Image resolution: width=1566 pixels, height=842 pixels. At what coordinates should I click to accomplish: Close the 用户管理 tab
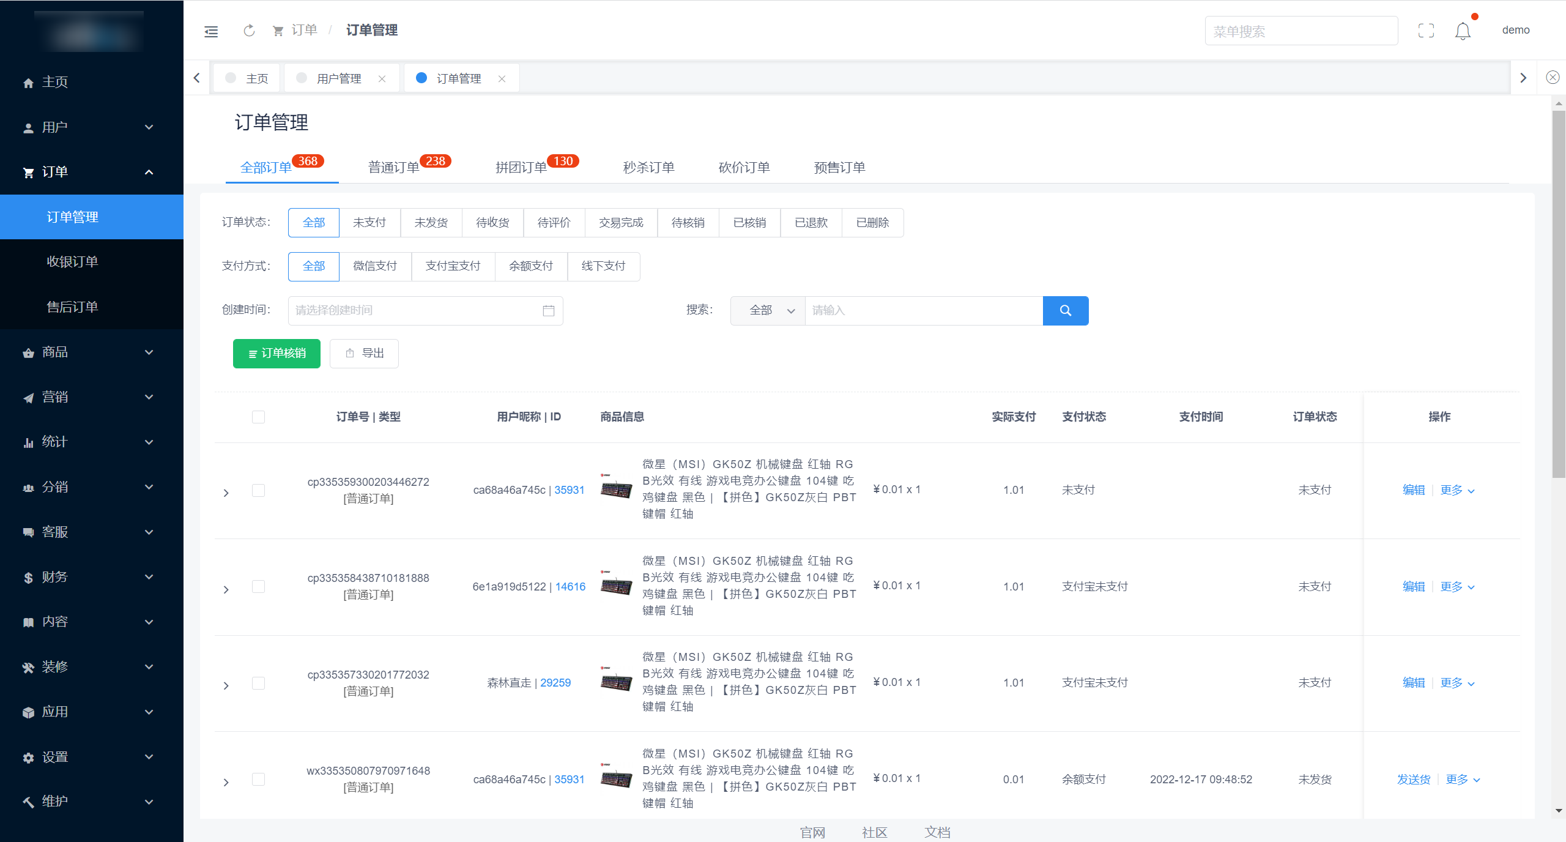382,78
